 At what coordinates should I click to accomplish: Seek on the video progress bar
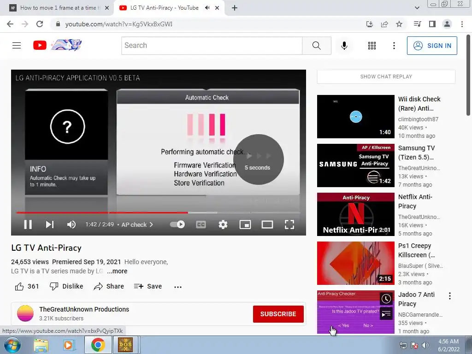(159, 212)
